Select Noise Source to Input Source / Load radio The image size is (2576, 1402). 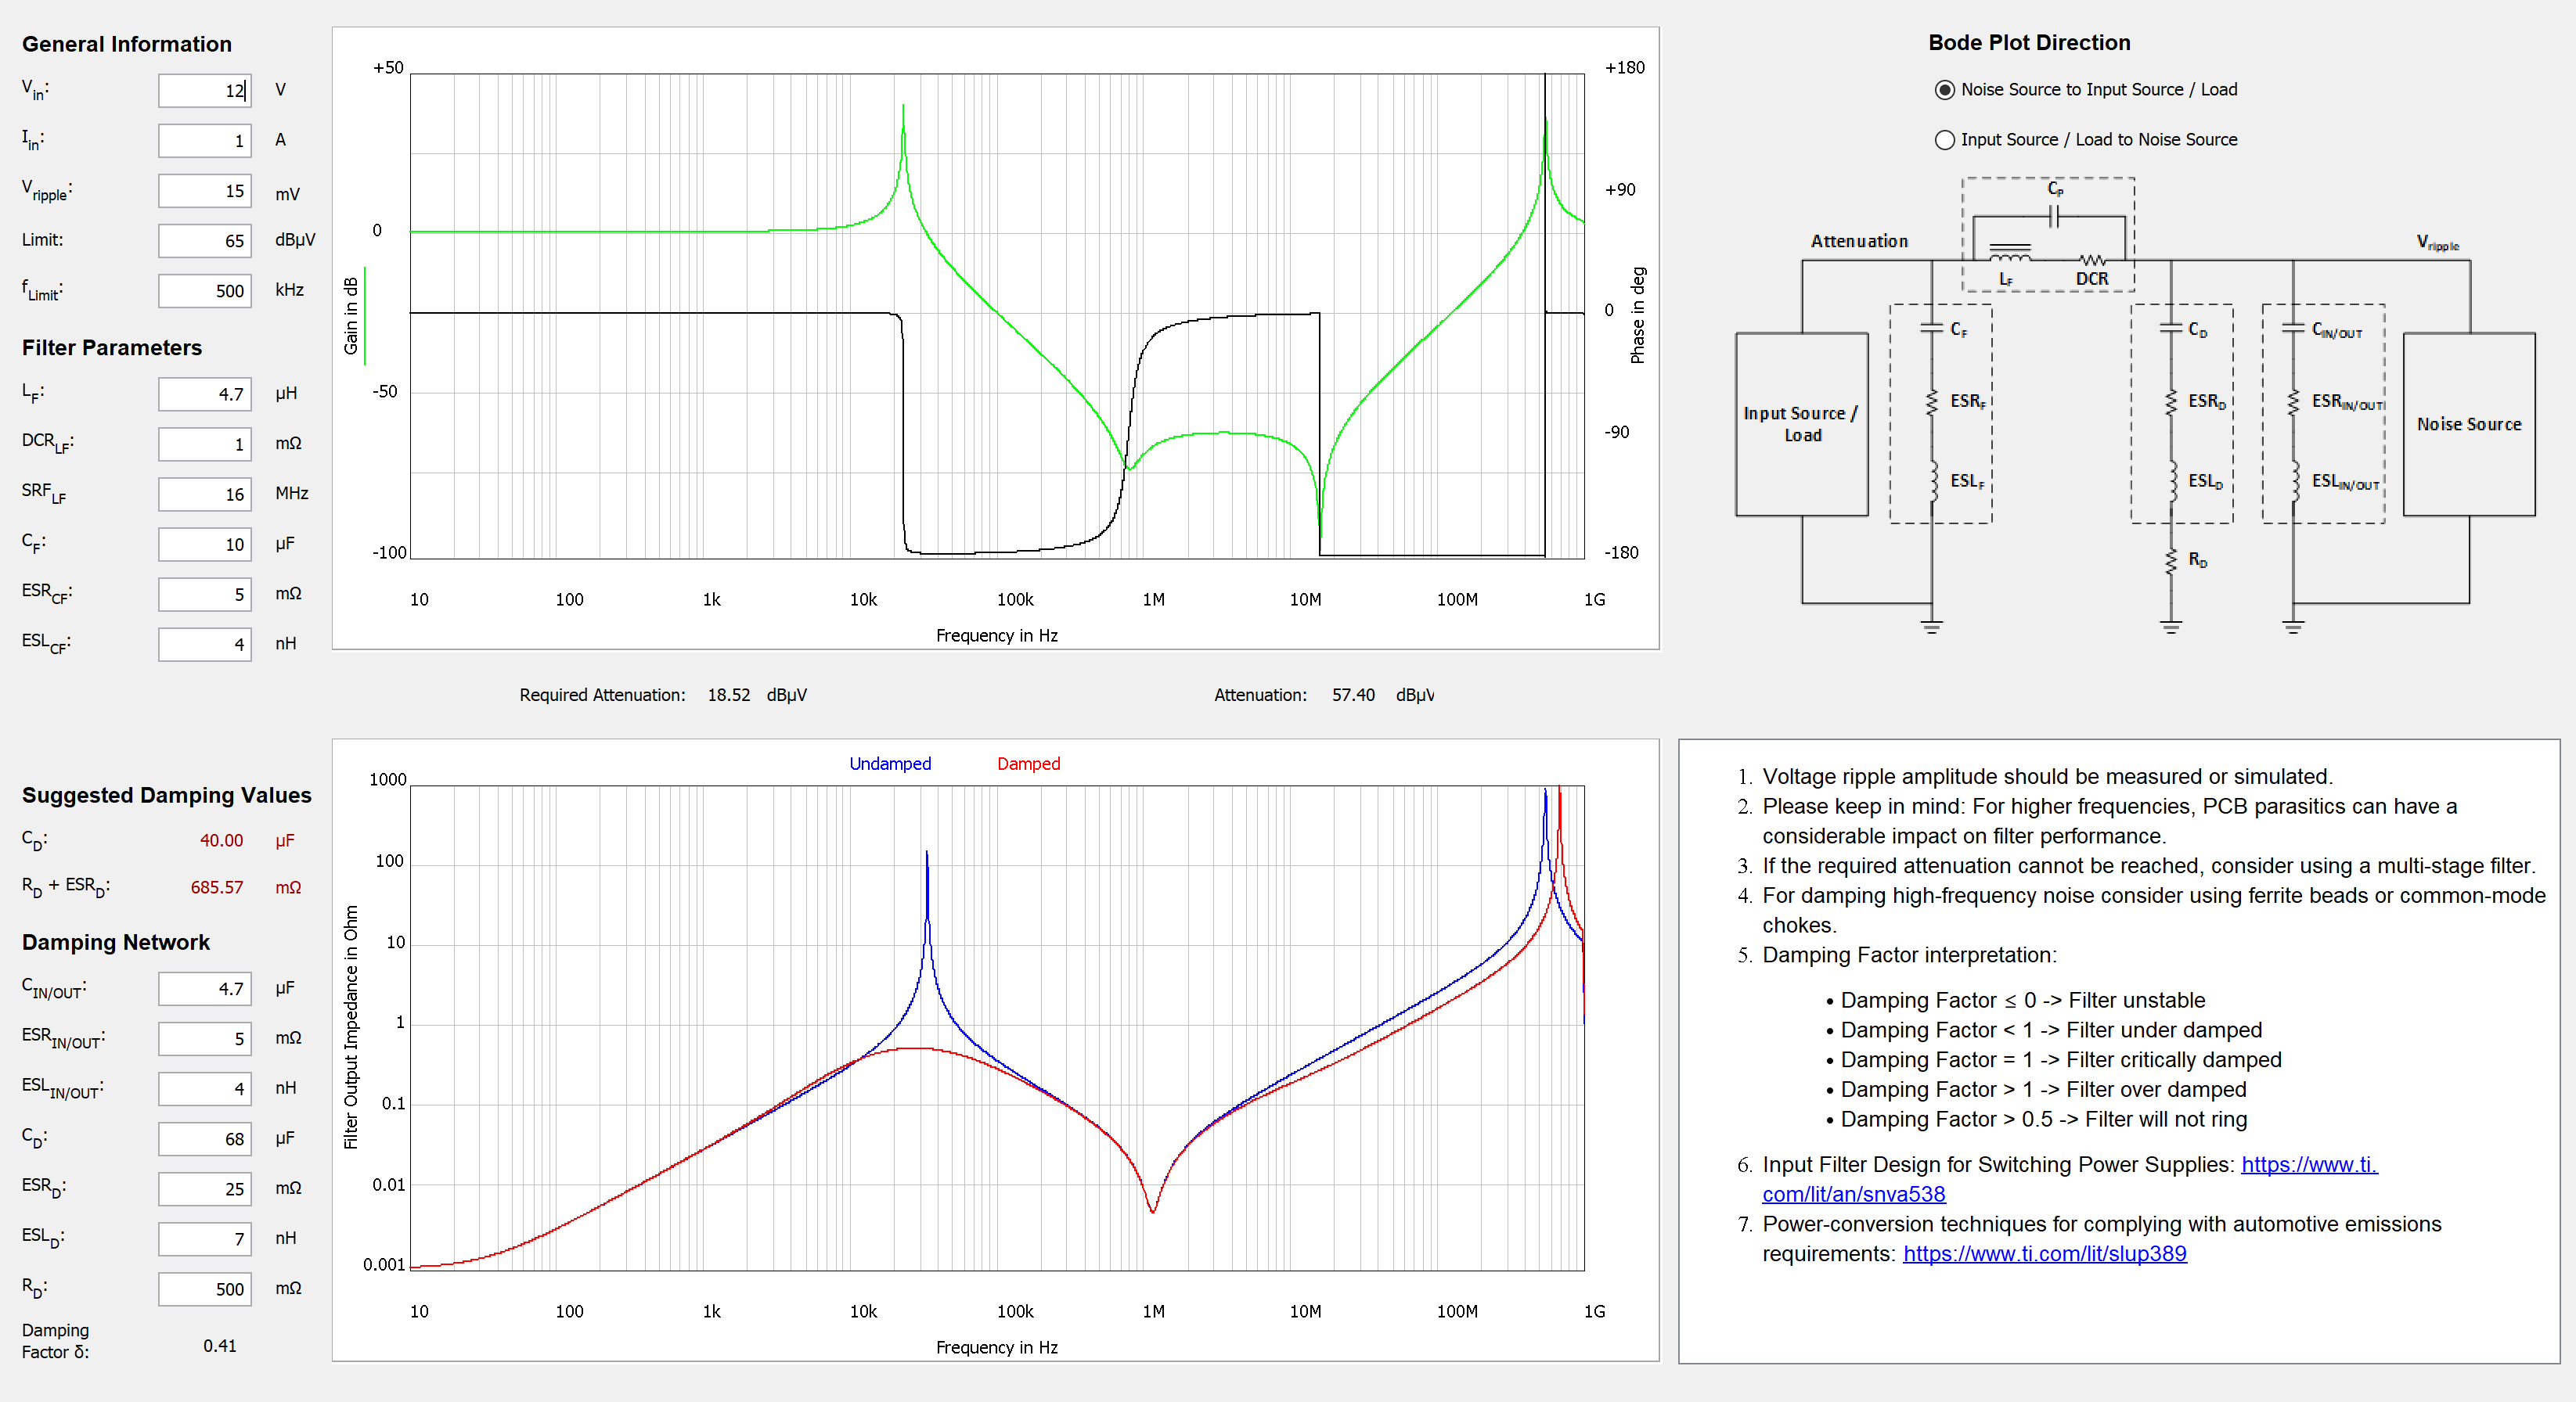click(x=1944, y=90)
